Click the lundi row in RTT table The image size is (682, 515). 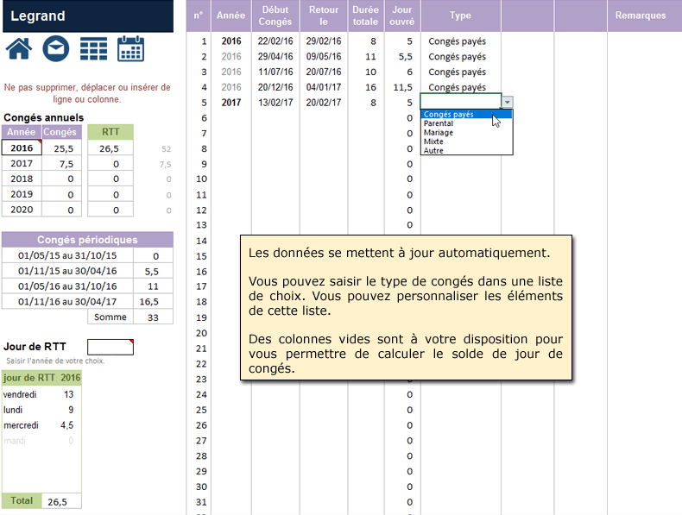pos(41,410)
